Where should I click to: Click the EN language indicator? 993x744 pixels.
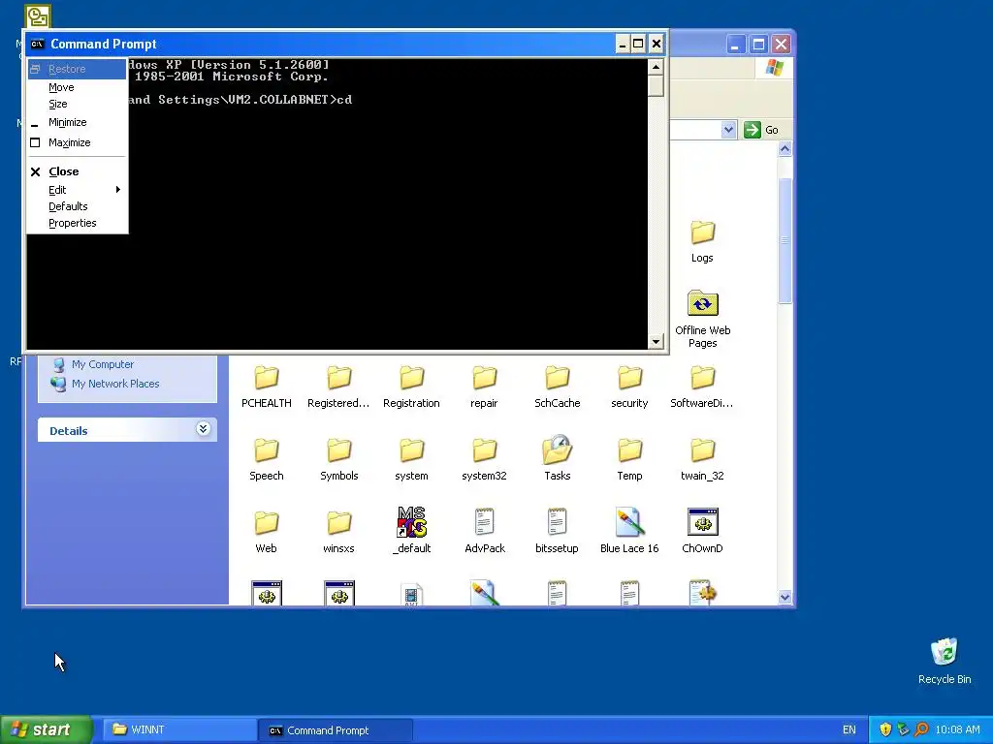[849, 730]
